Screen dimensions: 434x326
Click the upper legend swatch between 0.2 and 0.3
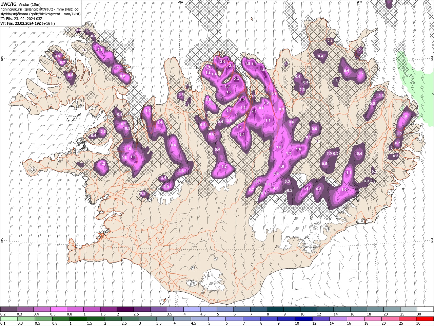(x=8, y=309)
